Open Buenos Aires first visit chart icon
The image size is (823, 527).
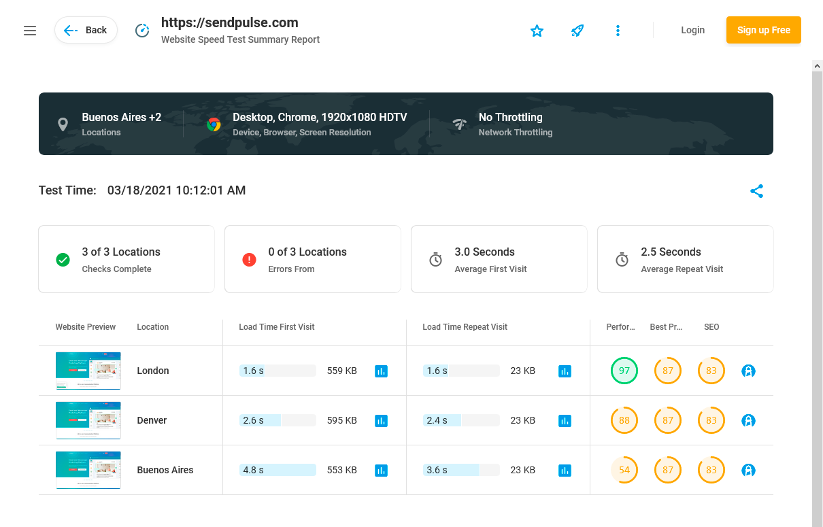(381, 471)
